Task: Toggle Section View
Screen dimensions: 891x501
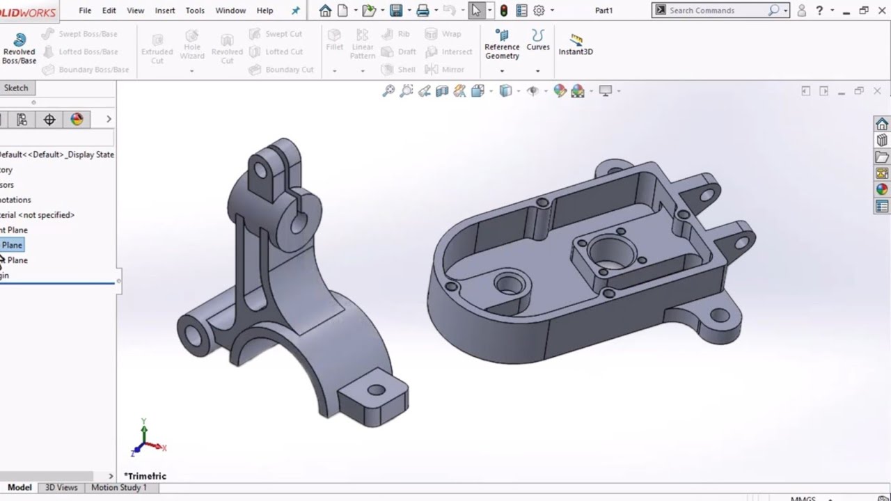Action: click(442, 91)
